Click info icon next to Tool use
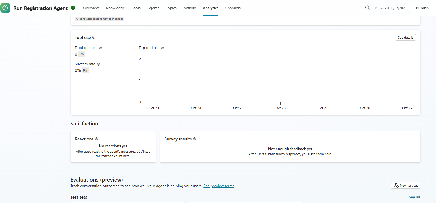 click(x=94, y=37)
